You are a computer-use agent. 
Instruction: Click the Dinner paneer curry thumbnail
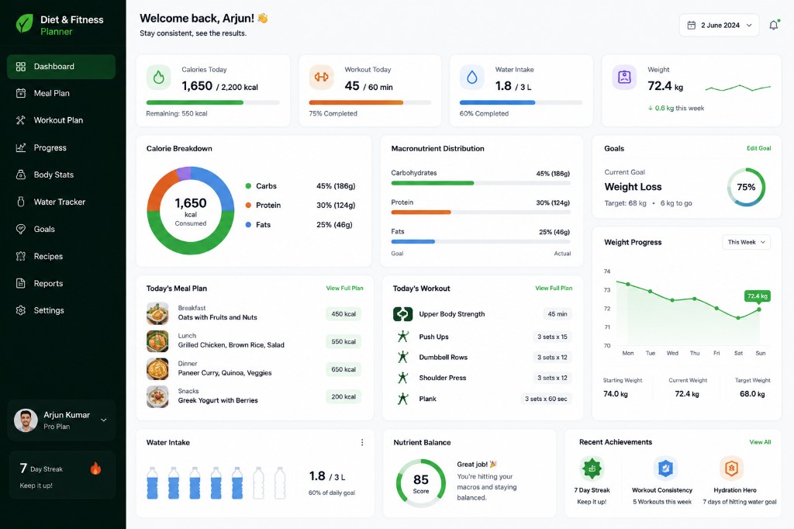coord(157,369)
